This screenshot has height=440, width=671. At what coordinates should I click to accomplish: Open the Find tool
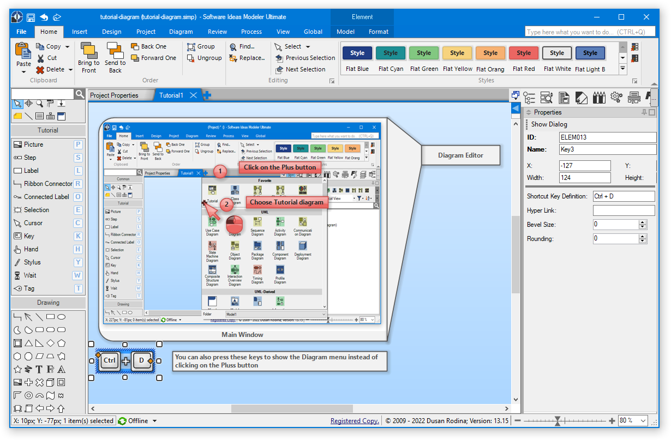pos(242,46)
